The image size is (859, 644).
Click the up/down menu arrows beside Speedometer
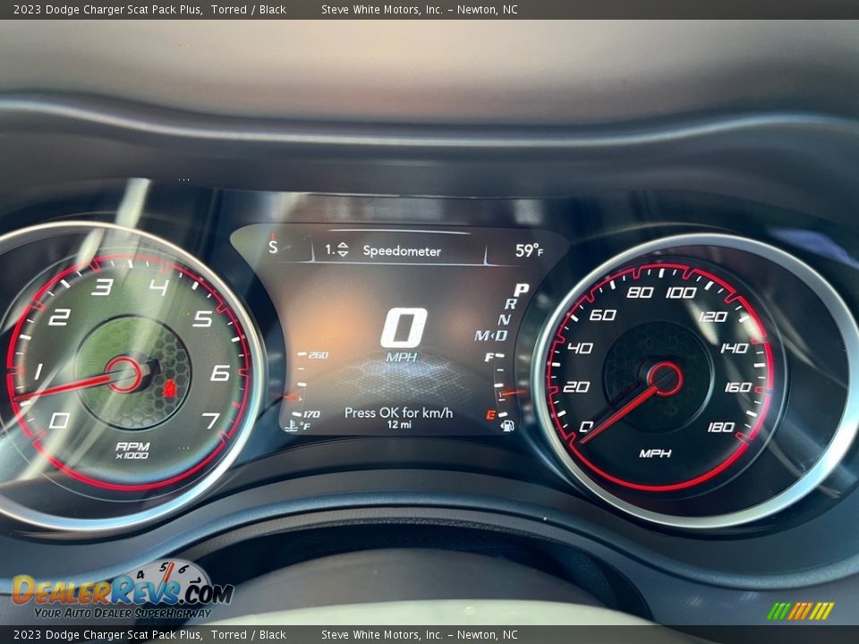[343, 250]
